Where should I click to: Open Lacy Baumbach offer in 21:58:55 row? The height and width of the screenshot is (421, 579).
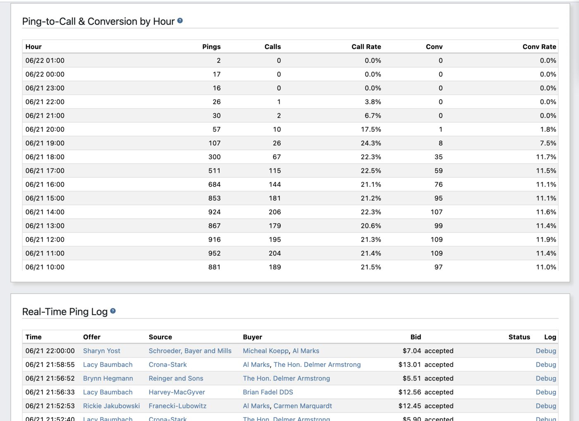tap(108, 364)
